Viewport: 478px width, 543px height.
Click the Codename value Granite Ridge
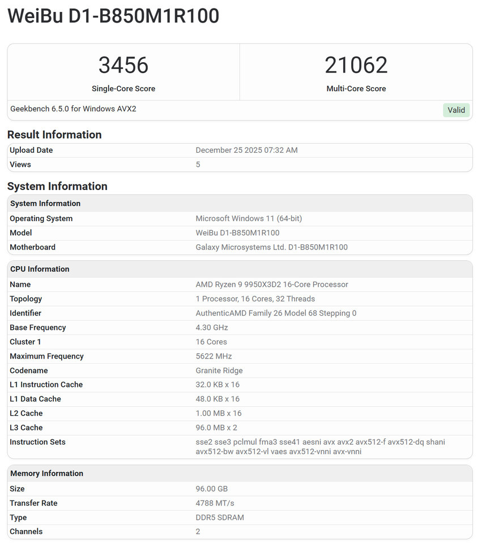coord(219,370)
